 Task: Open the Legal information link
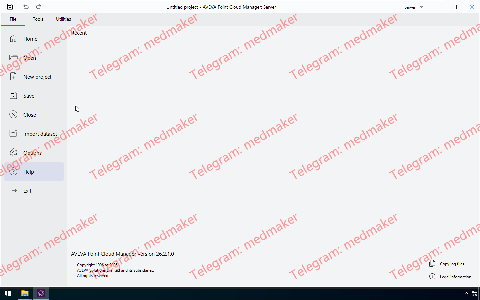[x=456, y=277]
